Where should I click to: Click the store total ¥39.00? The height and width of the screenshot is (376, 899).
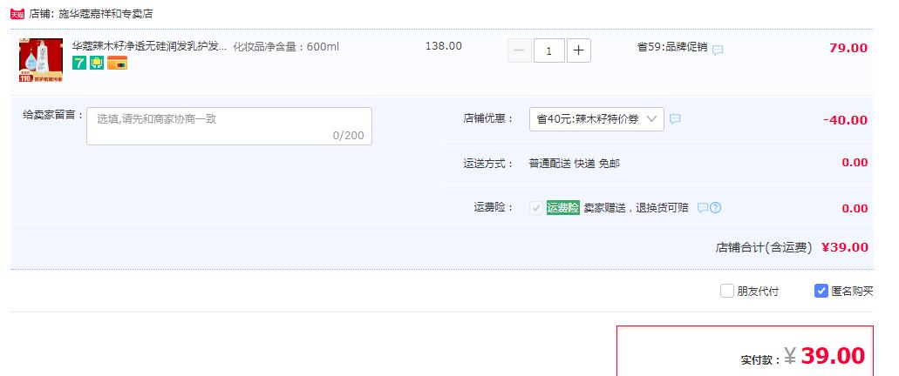pos(845,247)
